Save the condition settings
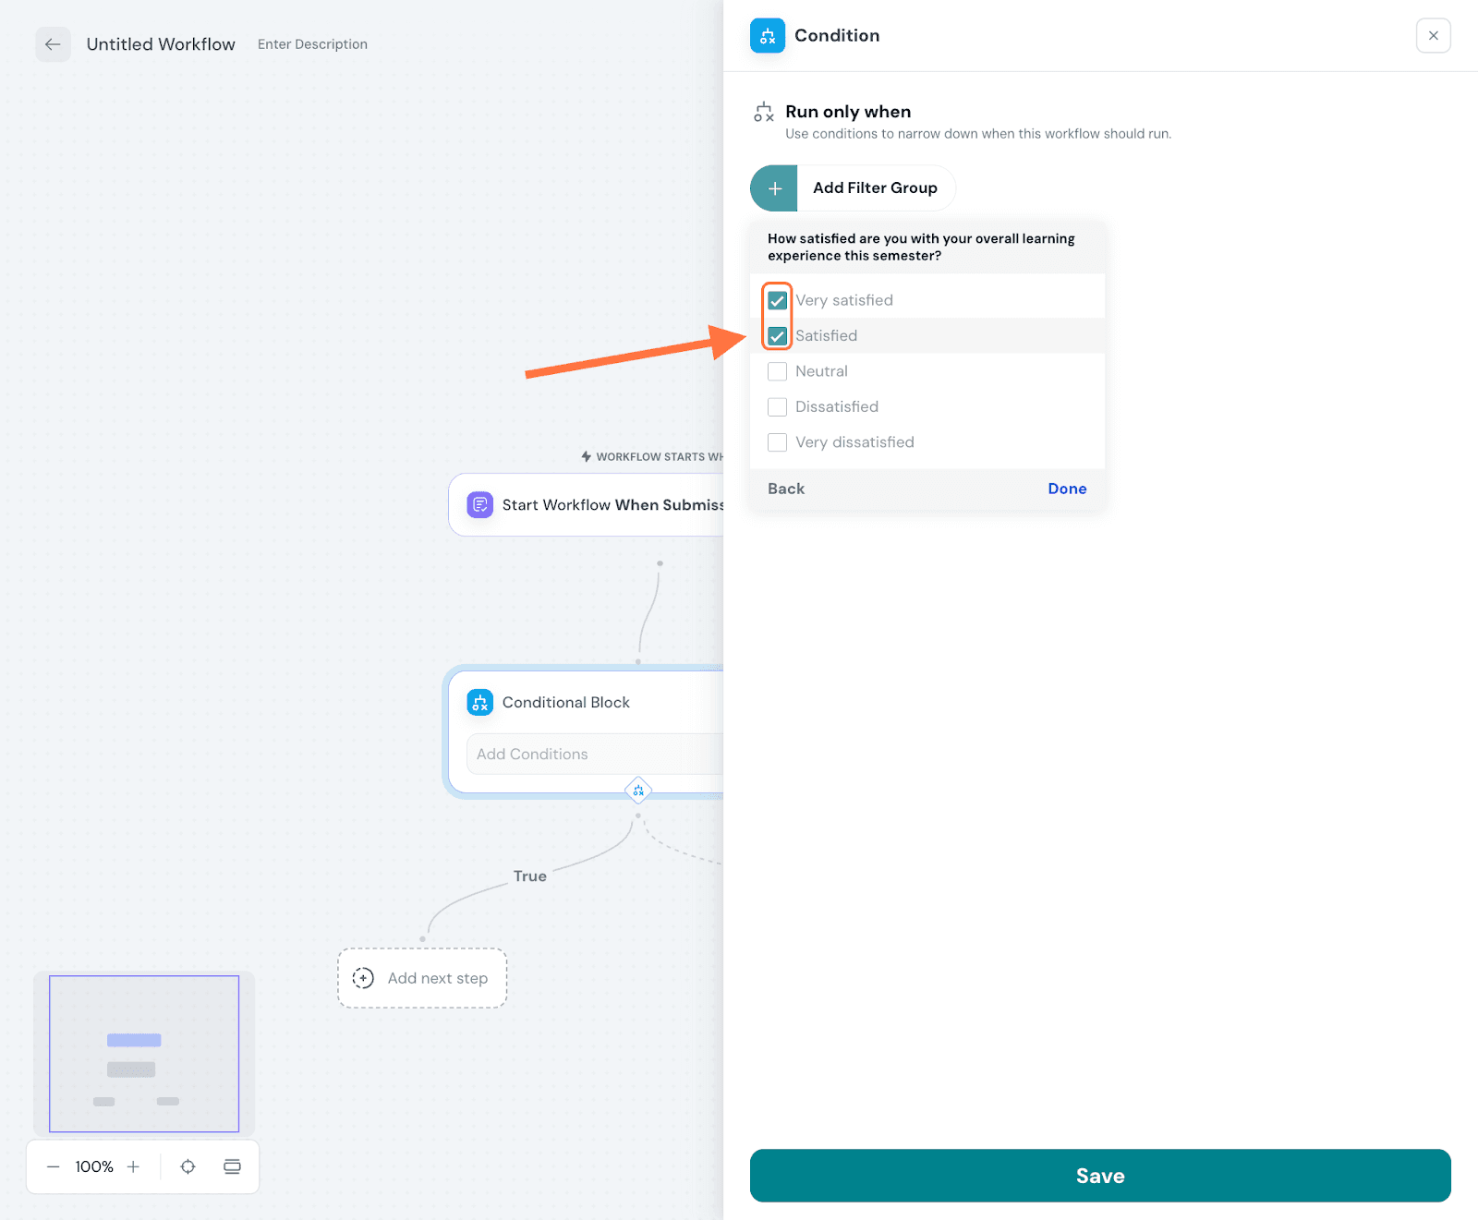The height and width of the screenshot is (1220, 1478). [1099, 1176]
